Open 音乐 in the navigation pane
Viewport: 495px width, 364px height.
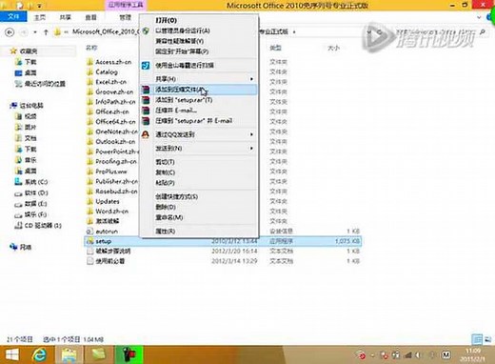pos(30,160)
